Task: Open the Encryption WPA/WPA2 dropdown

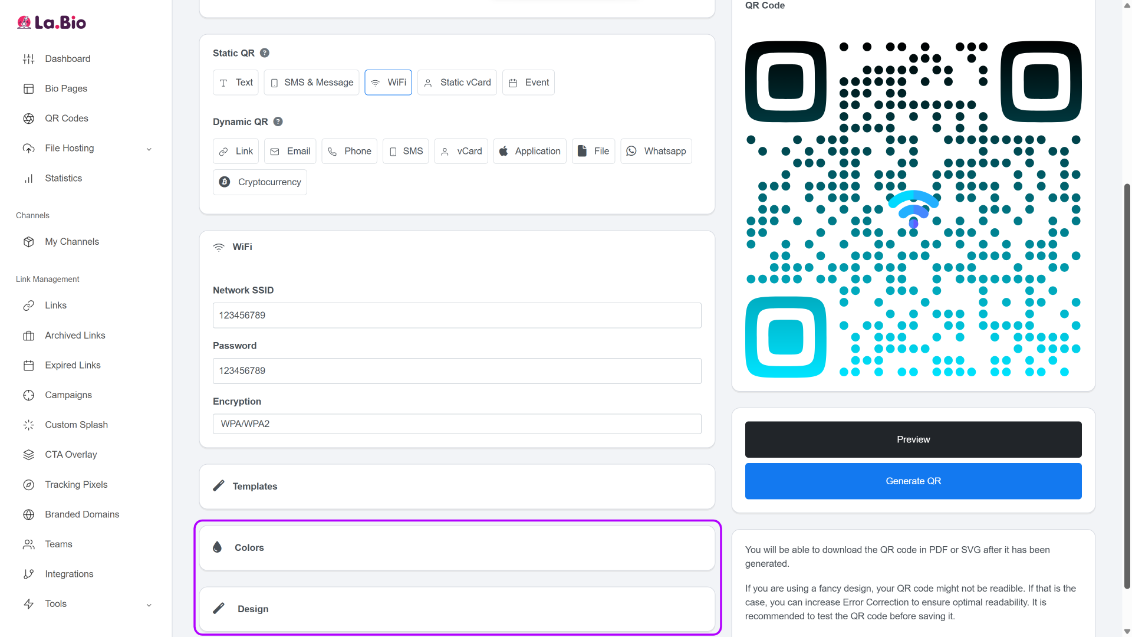Action: pyautogui.click(x=457, y=424)
